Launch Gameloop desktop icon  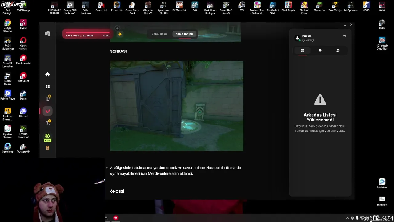pos(8,148)
